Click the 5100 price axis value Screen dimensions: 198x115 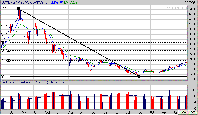click(x=192, y=9)
